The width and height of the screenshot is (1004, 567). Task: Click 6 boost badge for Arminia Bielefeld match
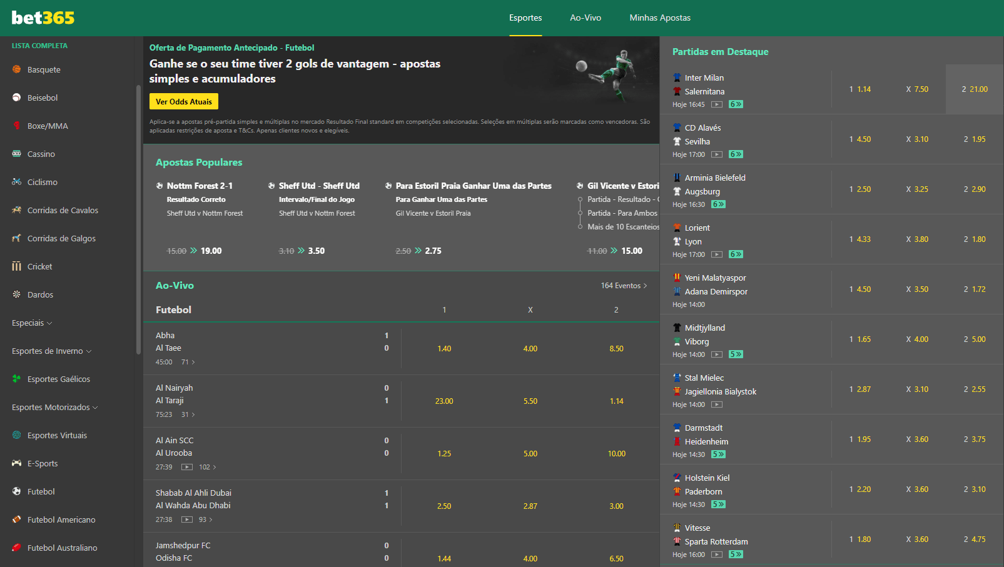click(x=718, y=204)
